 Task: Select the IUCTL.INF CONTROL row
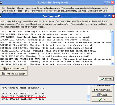point(55,56)
